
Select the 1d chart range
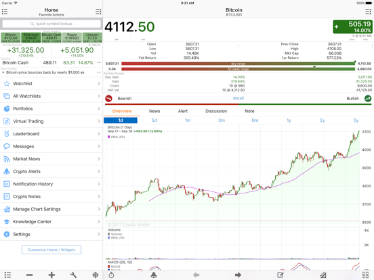(121, 120)
